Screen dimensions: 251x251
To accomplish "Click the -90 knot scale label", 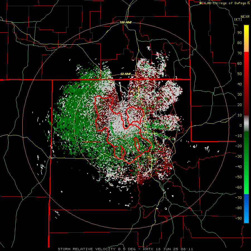I will point(238,218).
